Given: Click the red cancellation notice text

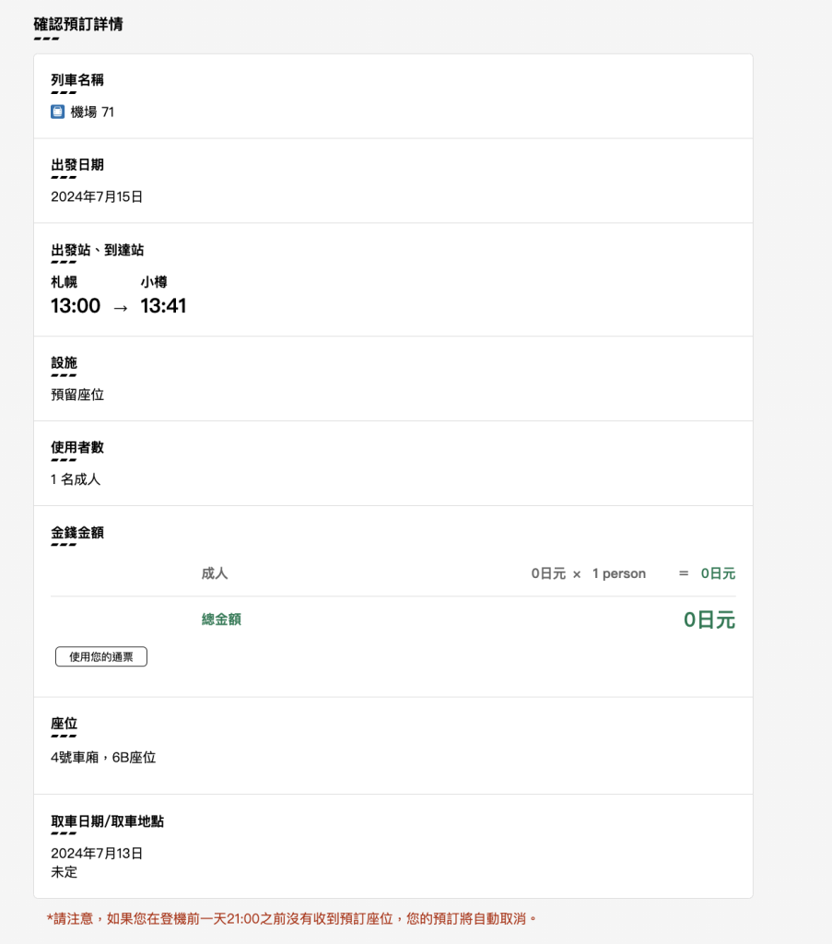Looking at the screenshot, I should (291, 919).
